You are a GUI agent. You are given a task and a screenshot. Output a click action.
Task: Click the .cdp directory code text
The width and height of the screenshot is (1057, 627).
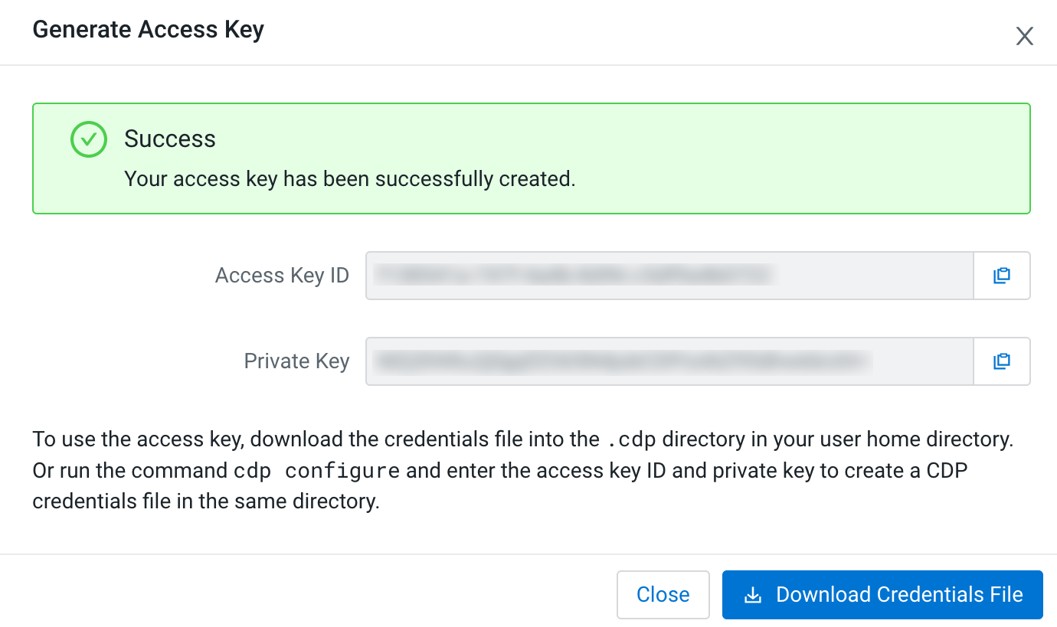click(x=630, y=440)
